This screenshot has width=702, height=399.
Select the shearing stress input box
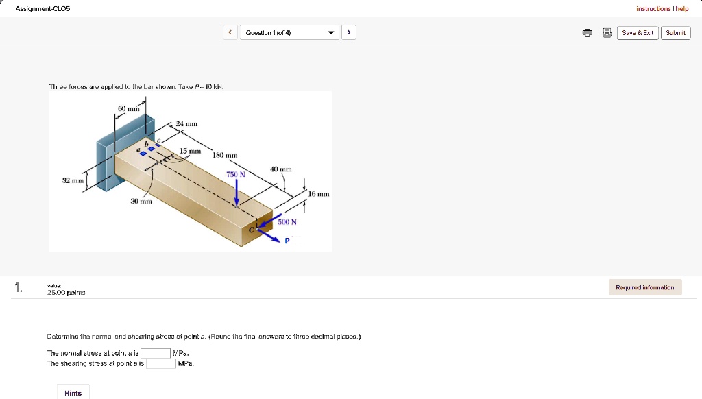click(x=161, y=363)
